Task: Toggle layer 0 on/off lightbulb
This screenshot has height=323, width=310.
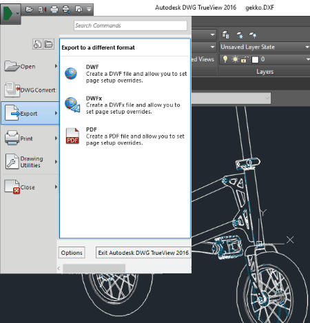Action: click(225, 59)
